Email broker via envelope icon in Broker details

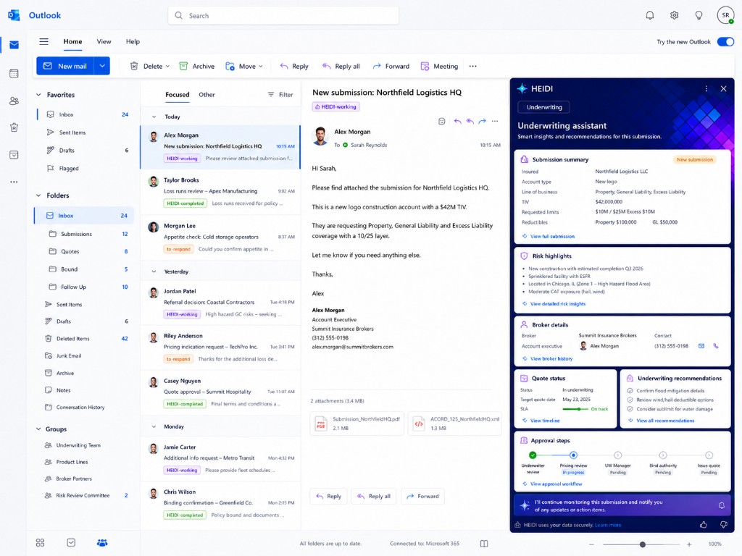click(701, 346)
